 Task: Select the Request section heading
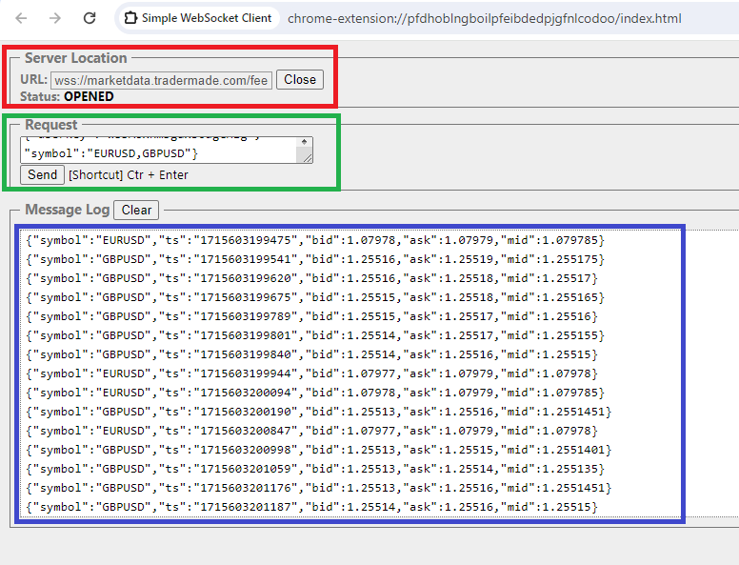click(x=50, y=125)
